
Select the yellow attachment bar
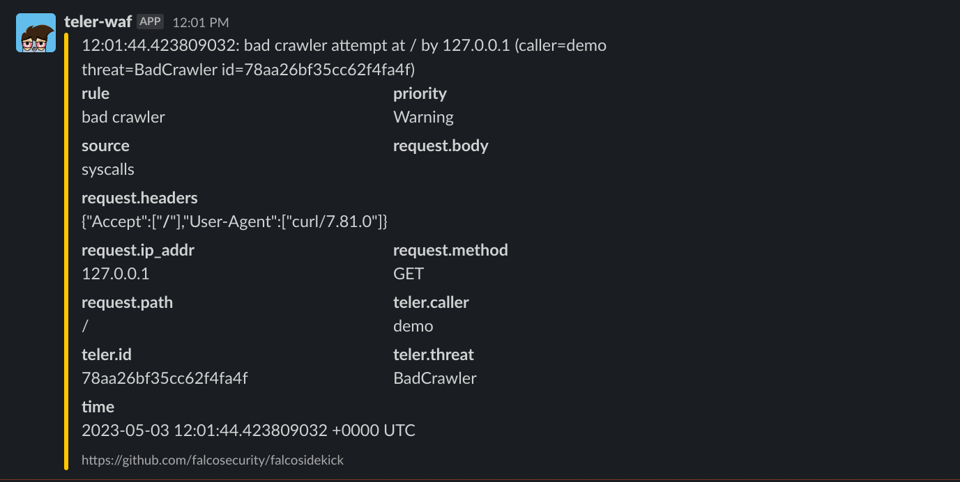tap(66, 244)
